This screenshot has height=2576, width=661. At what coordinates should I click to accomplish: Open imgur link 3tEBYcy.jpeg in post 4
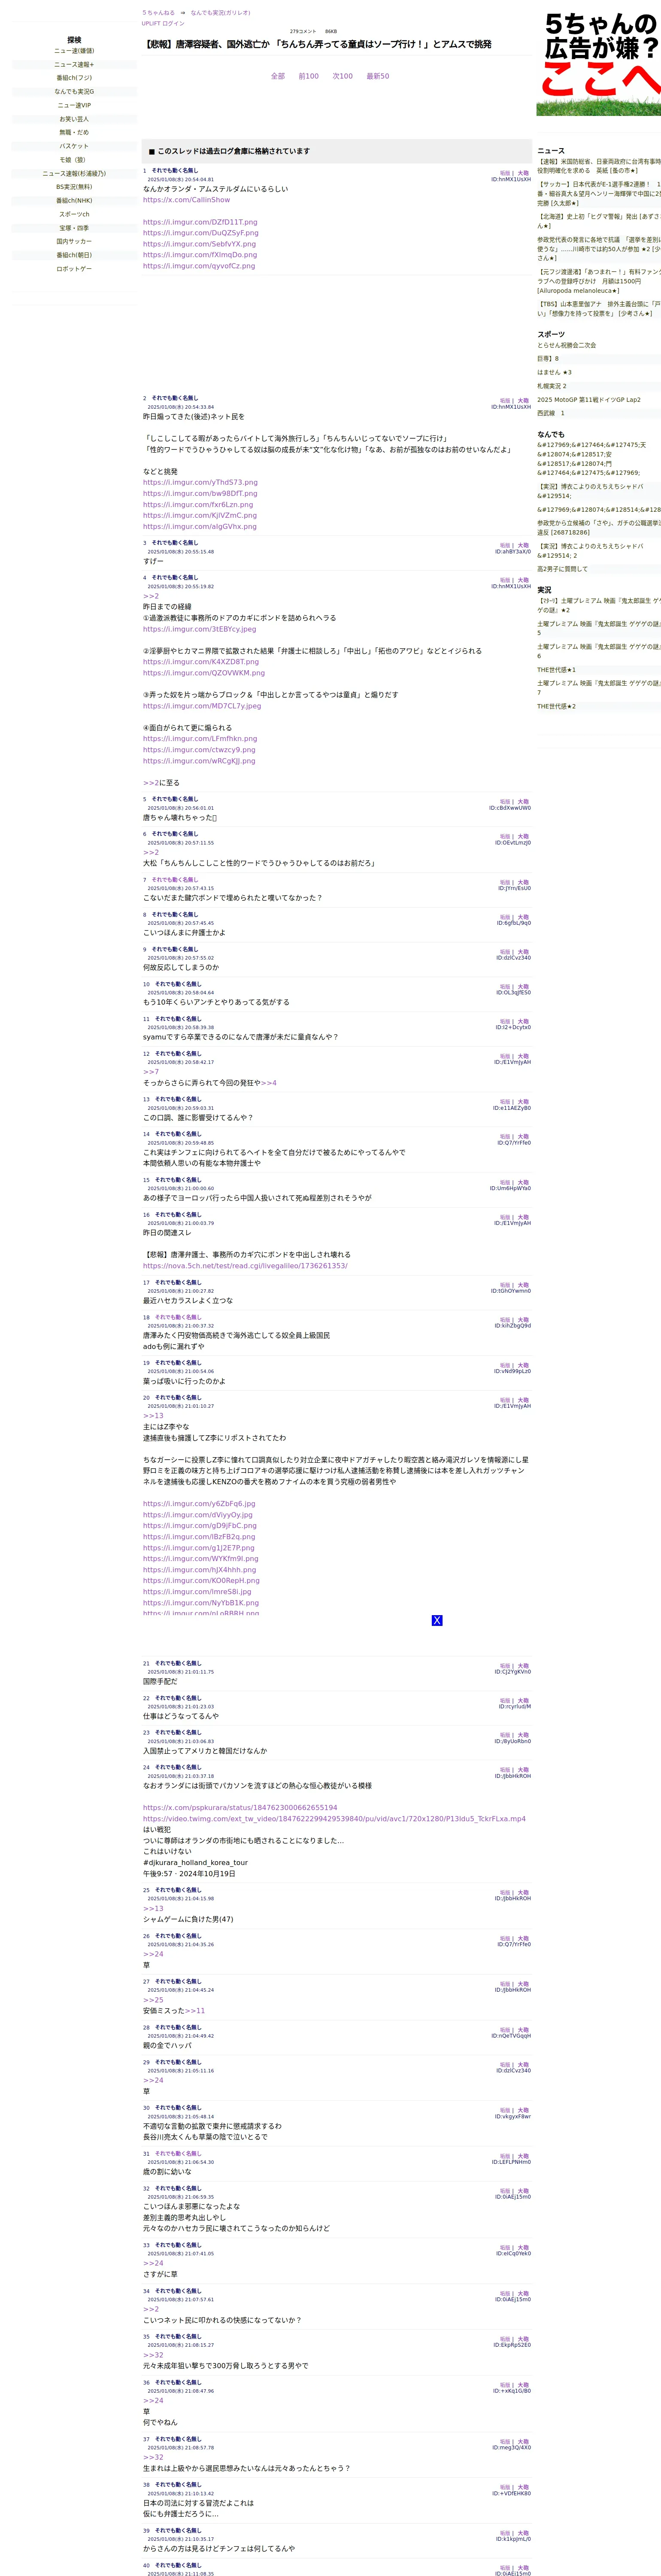point(199,629)
